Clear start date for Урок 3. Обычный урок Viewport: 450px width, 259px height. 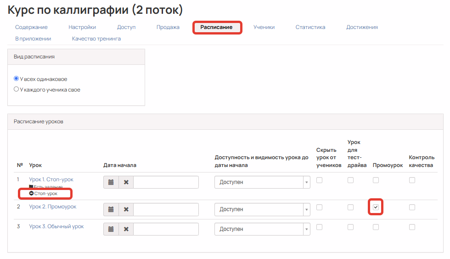126,229
